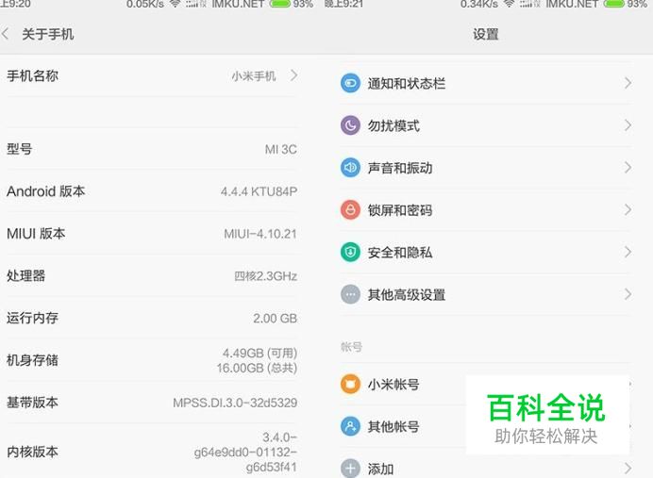Select 添加 account entry

(x=486, y=469)
